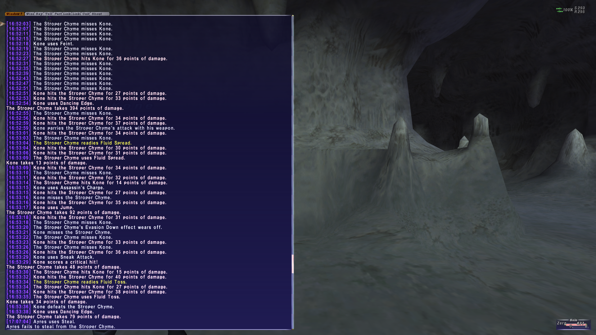This screenshot has width=596, height=335.
Task: Open the Tell chat tab
Action: [48, 14]
